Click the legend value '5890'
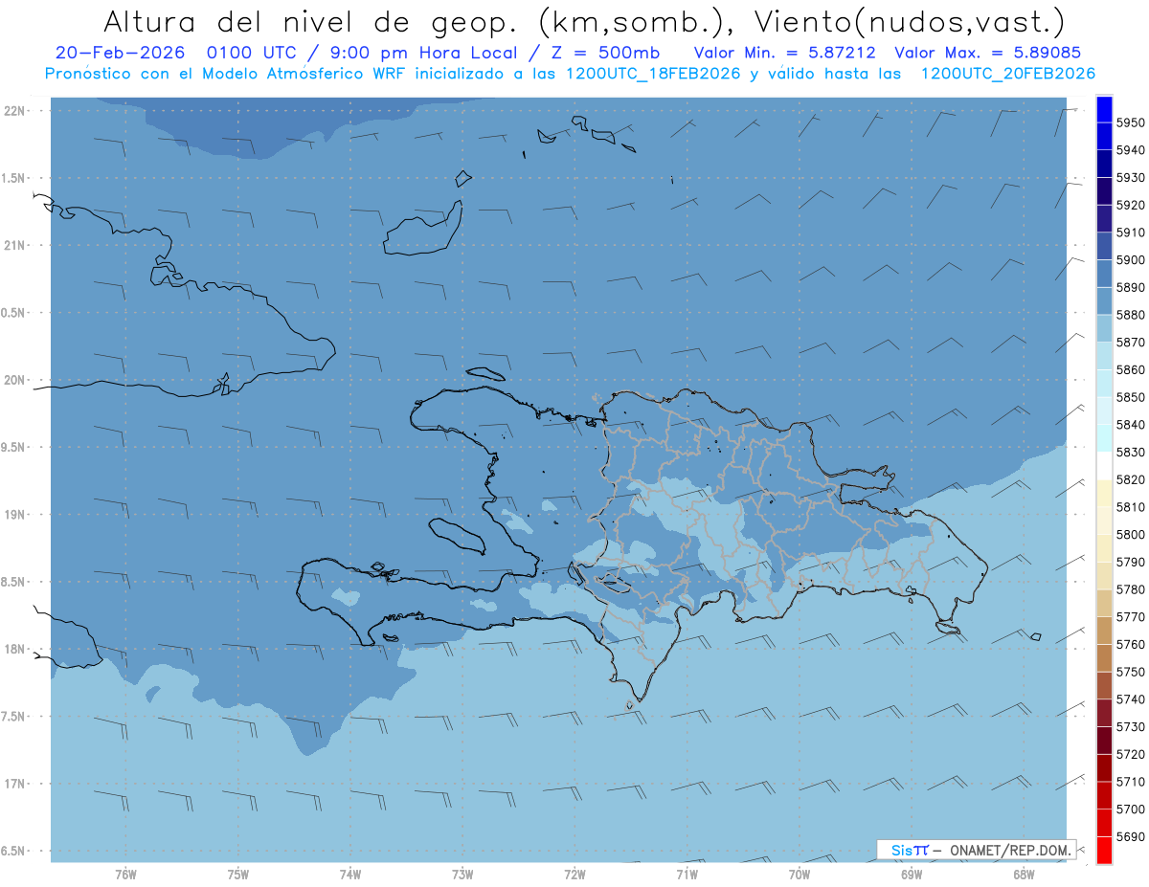This screenshot has width=1149, height=887. 1131,287
